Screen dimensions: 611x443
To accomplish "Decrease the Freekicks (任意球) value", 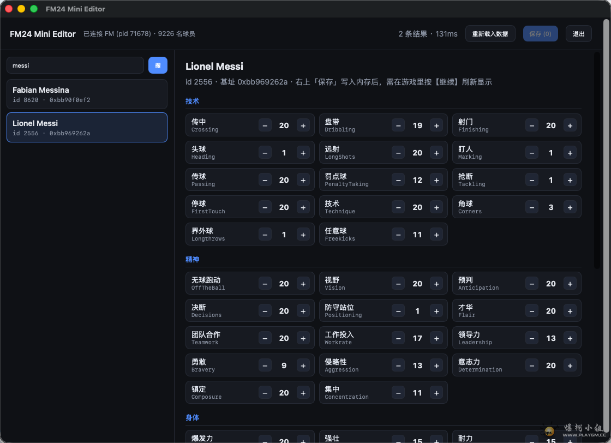I will click(x=398, y=235).
